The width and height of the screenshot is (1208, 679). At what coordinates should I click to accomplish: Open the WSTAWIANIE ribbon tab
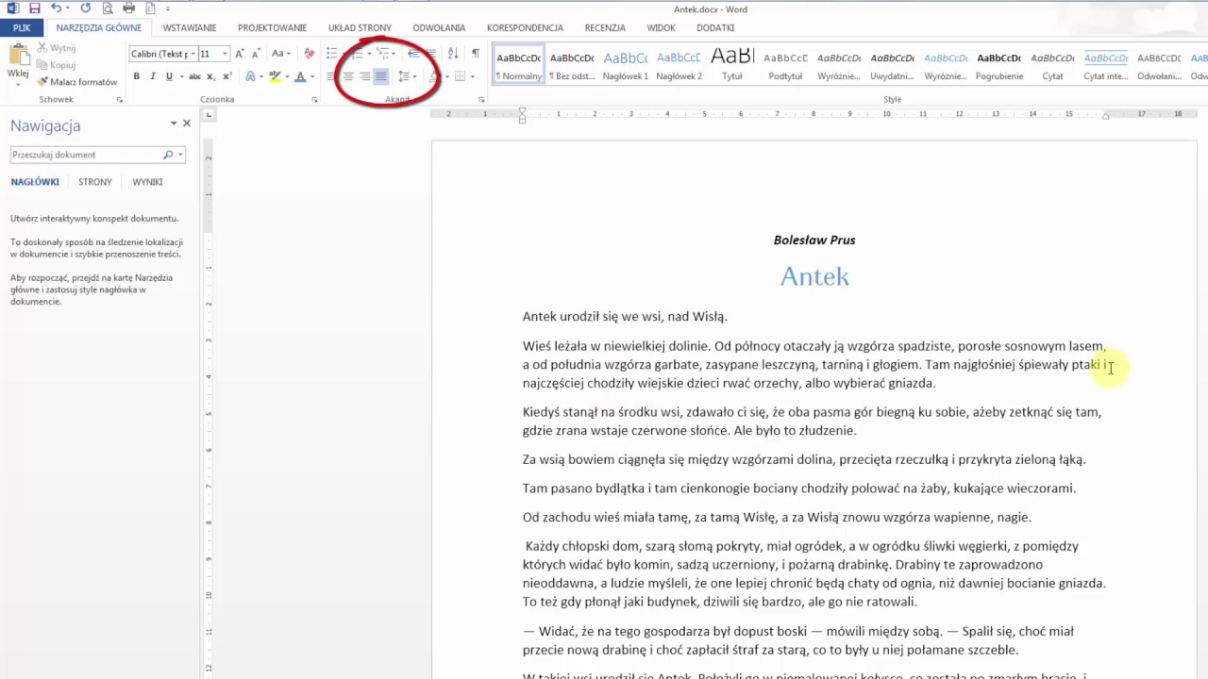click(189, 28)
